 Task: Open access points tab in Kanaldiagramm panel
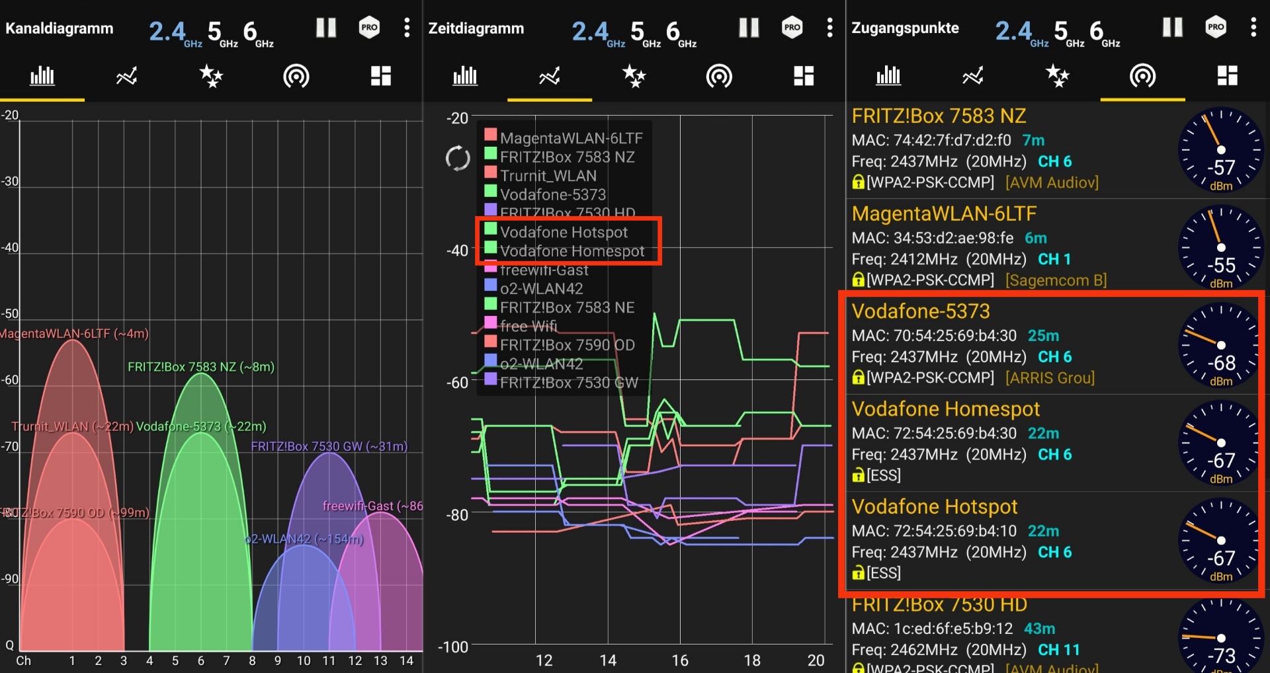tap(296, 76)
